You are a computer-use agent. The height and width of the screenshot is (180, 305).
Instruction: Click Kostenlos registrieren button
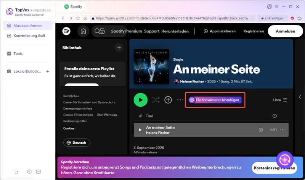tap(274, 168)
